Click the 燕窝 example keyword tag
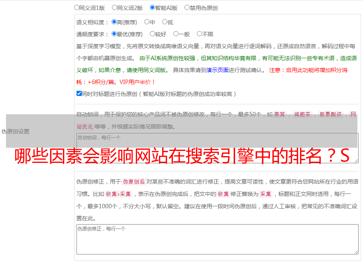Image resolution: width=363 pixels, height=262 pixels. coord(279,114)
